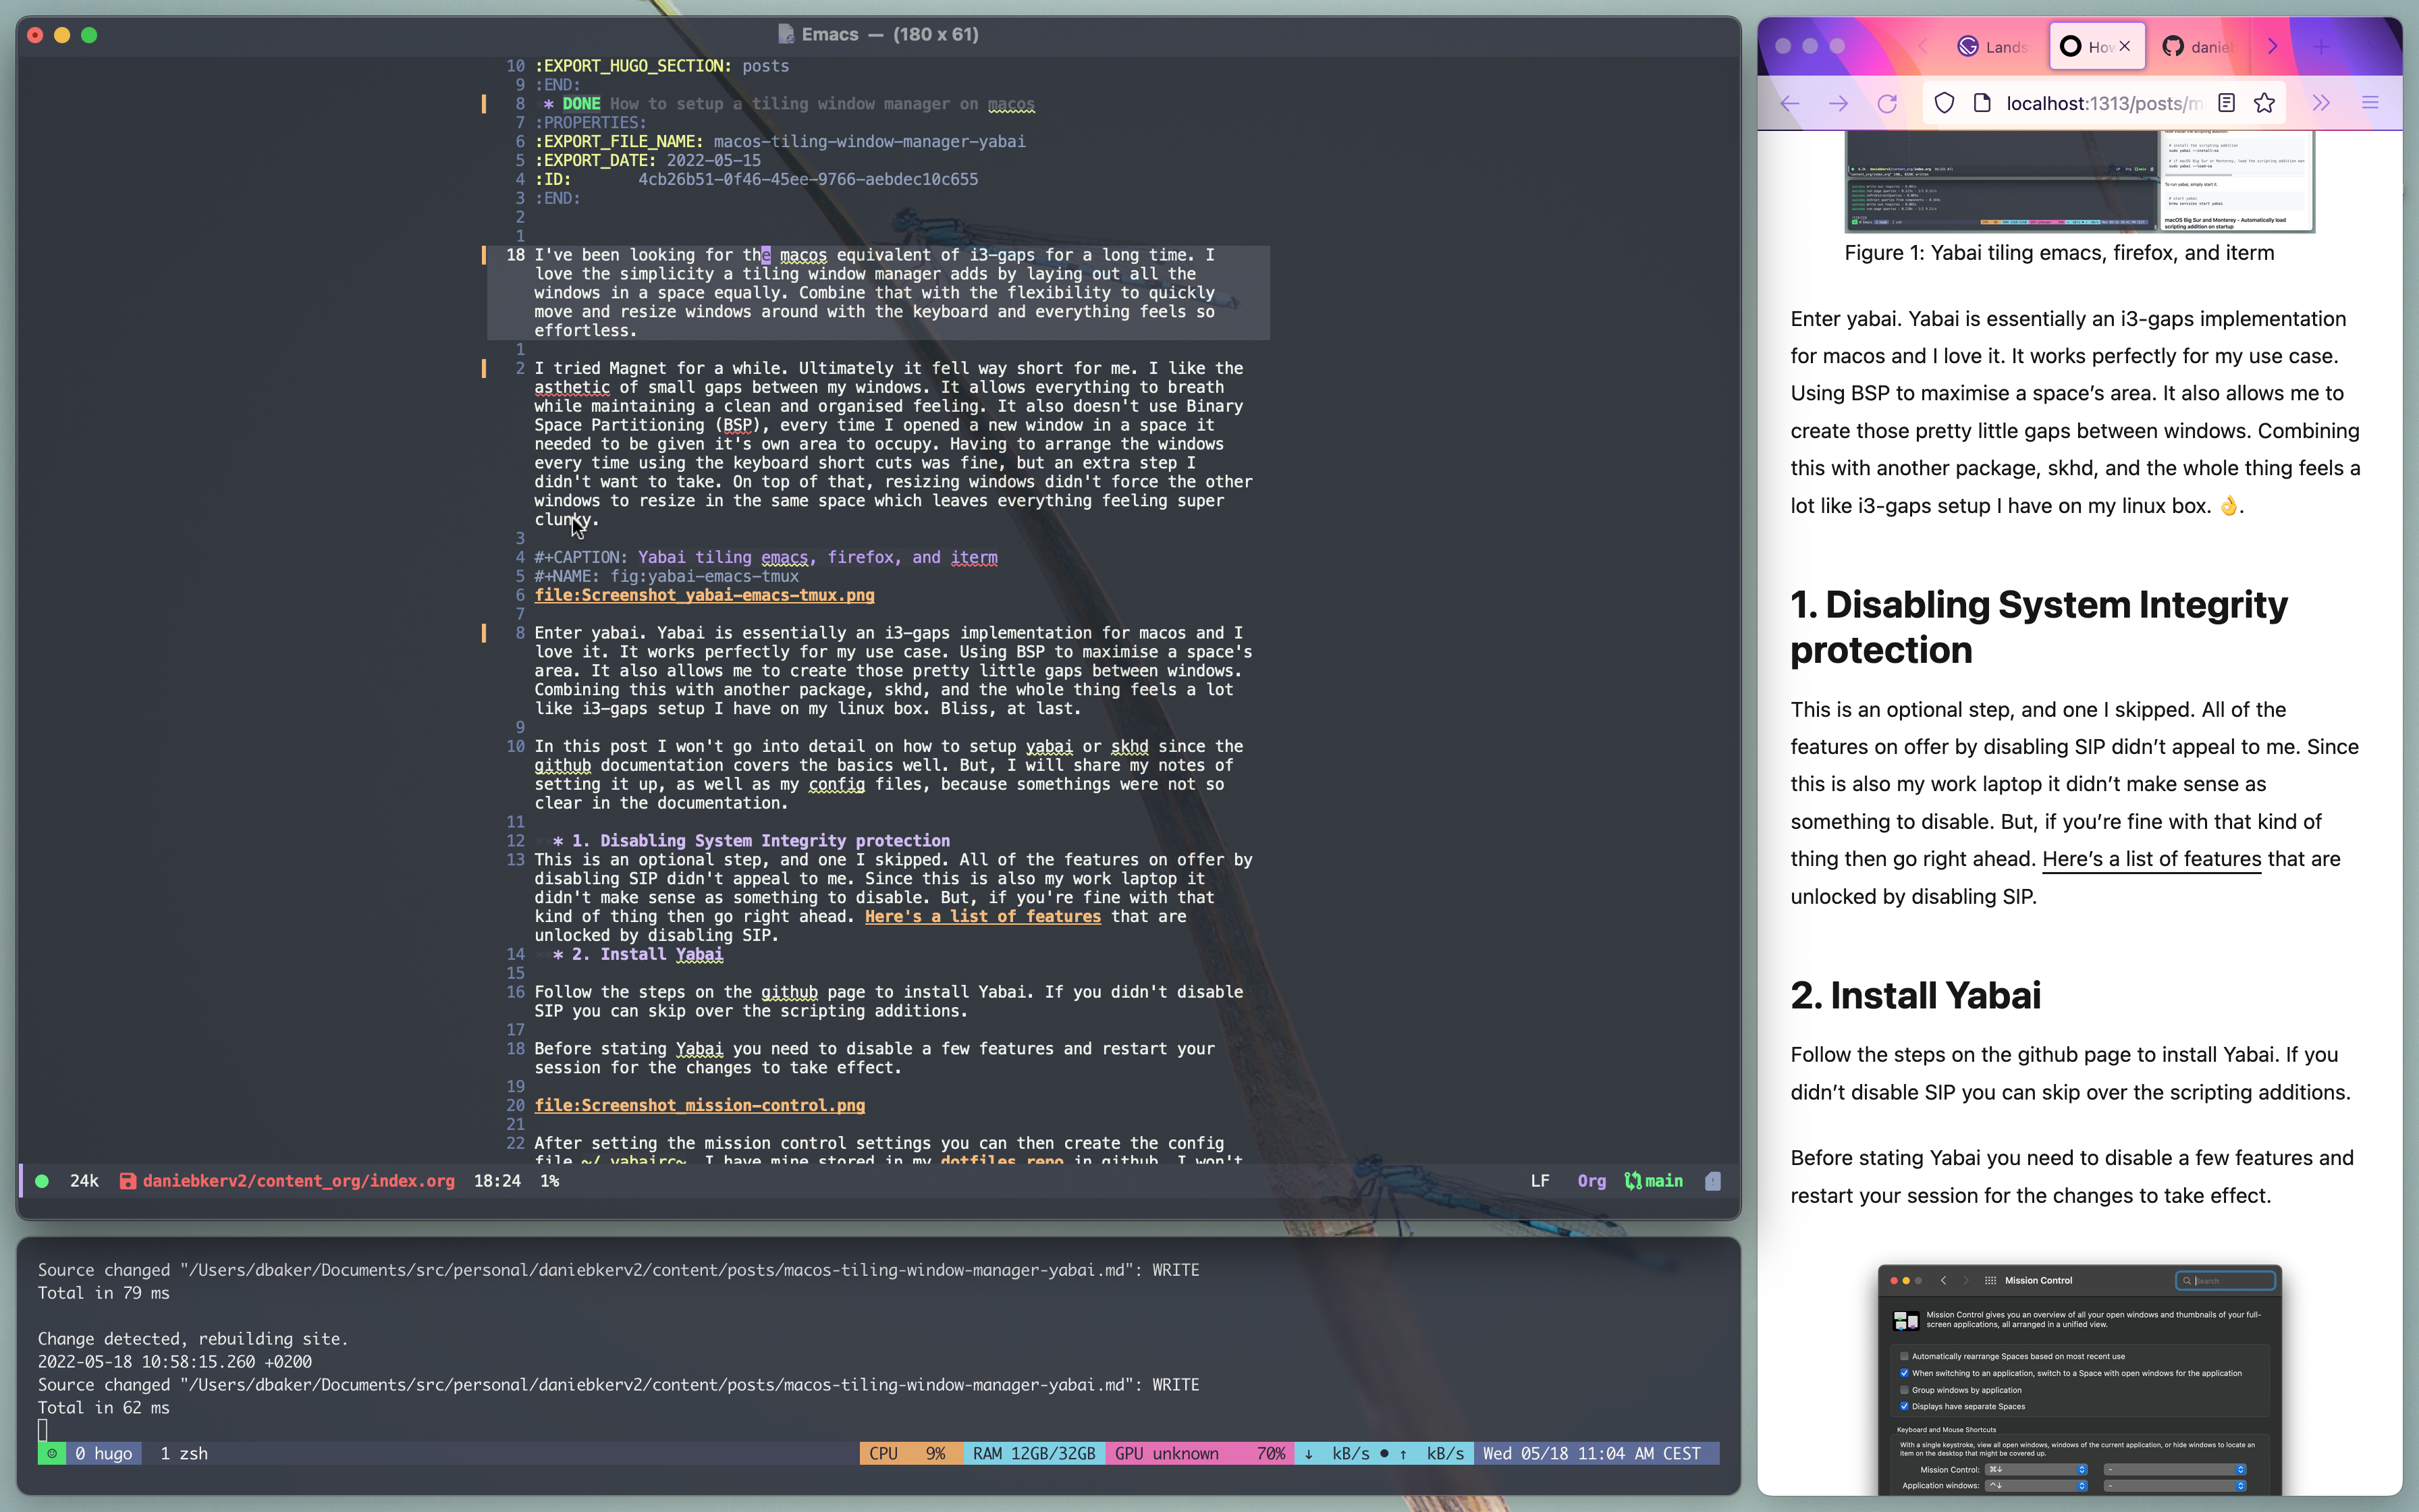Click the 'LF' line ending indicator
This screenshot has height=1512, width=2419.
(x=1540, y=1181)
